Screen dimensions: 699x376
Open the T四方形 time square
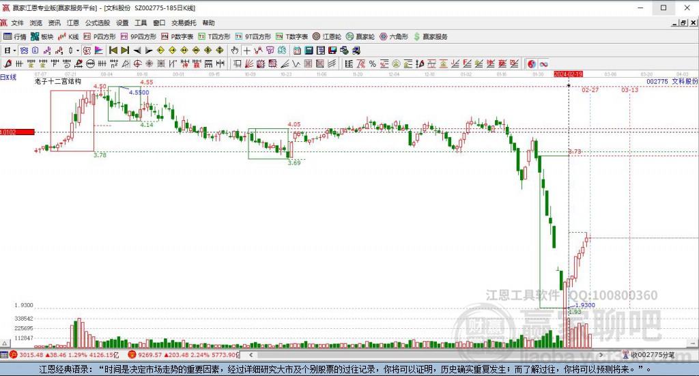pos(214,37)
